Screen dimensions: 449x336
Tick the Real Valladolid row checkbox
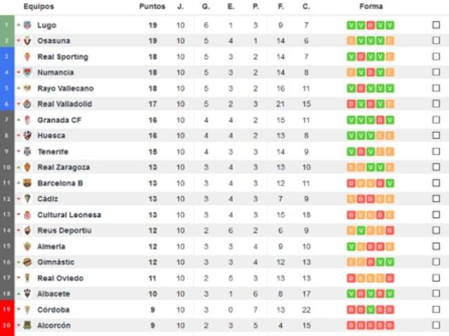point(436,104)
